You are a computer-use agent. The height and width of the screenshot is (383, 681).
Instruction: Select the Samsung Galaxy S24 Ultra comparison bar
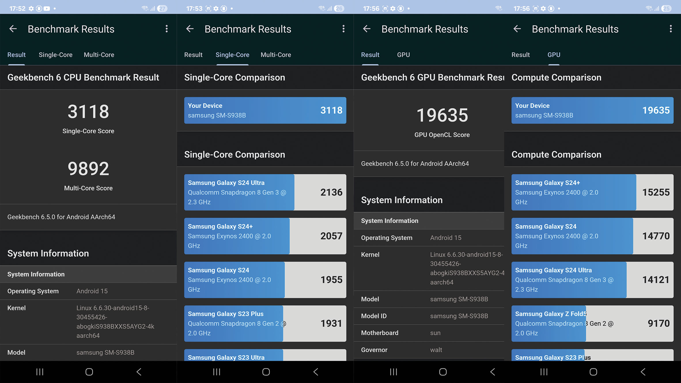[x=265, y=192]
